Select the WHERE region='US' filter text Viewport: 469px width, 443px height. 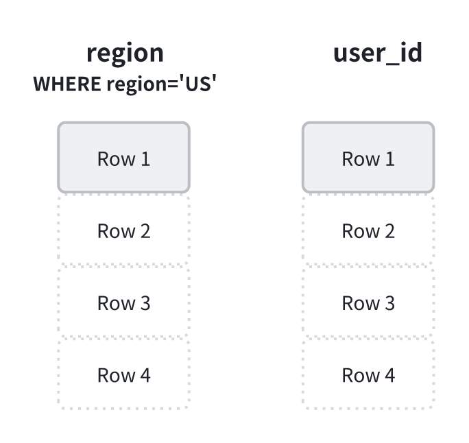(x=125, y=84)
